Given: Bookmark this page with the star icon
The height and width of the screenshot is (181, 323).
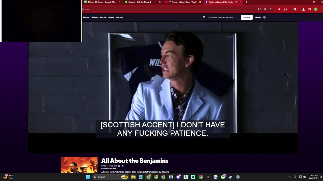Looking at the screenshot, I should click(271, 9).
